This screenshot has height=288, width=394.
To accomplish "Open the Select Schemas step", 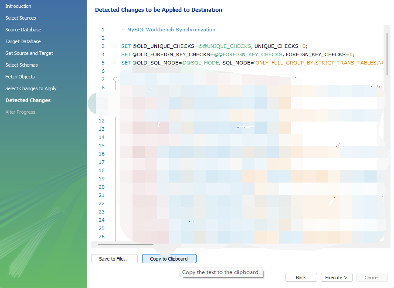I will 21,65.
